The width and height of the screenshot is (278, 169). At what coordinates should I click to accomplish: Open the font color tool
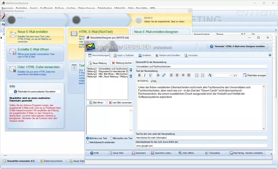158,75
